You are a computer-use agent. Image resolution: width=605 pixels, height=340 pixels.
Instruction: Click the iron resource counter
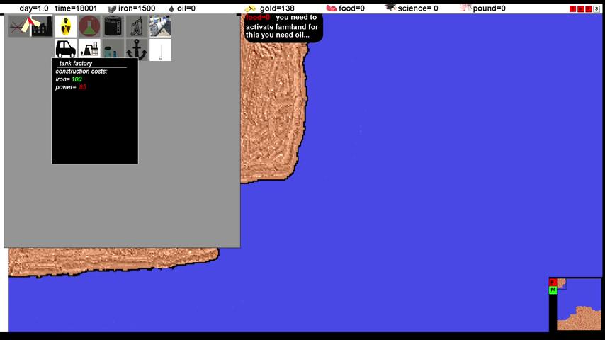(131, 8)
